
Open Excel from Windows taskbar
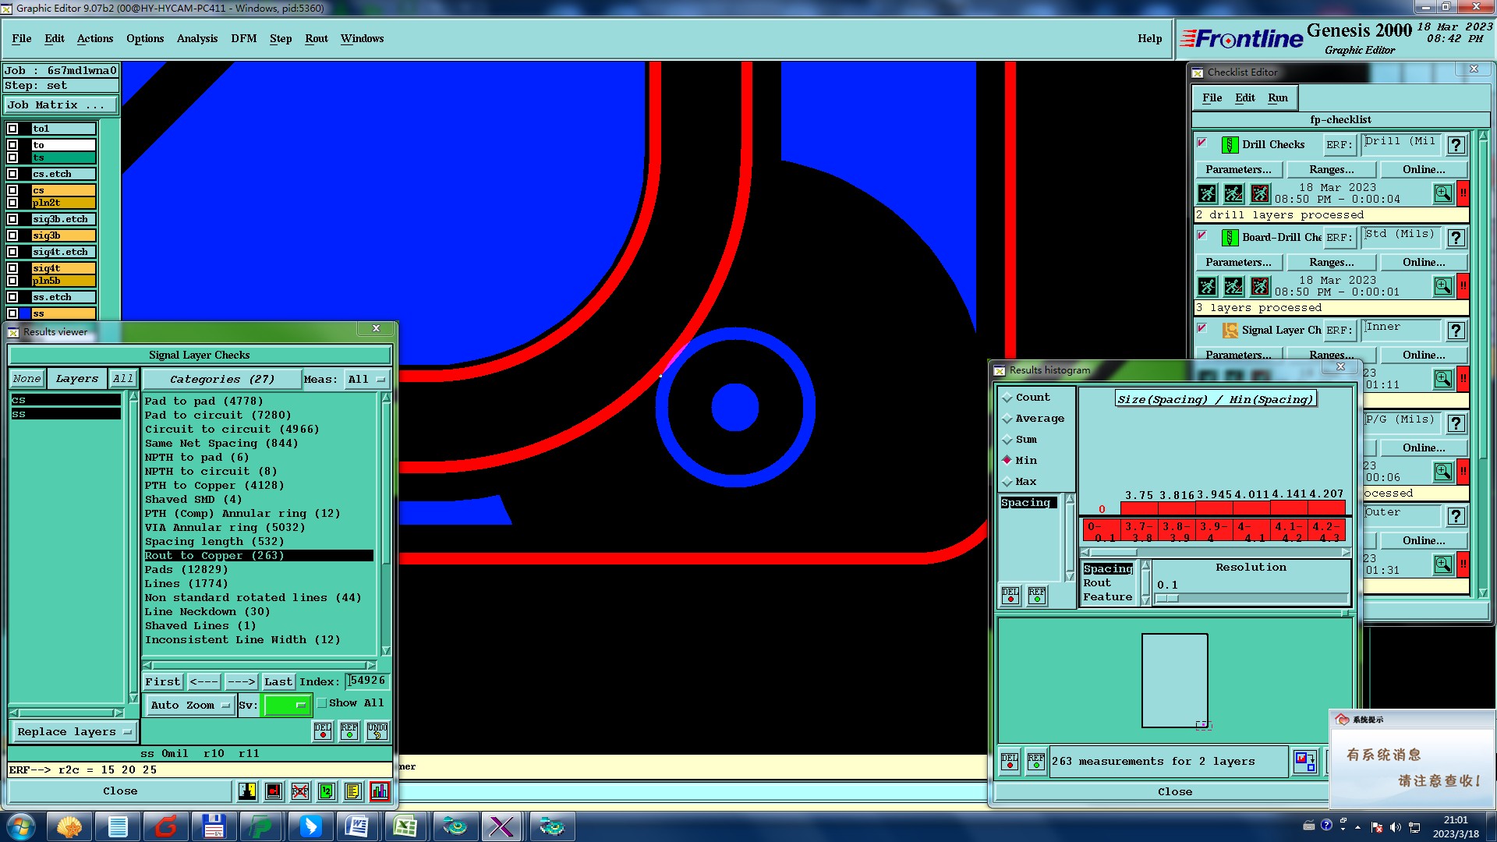pos(405,826)
